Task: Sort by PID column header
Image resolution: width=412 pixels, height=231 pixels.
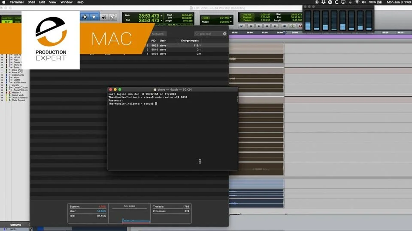Action: tap(154, 41)
